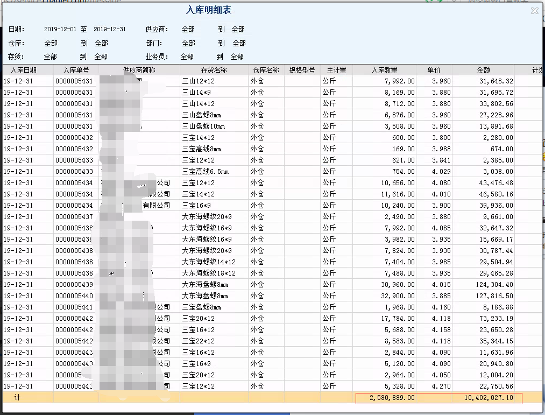Select the item cell 三宝高线8mm

[202, 149]
